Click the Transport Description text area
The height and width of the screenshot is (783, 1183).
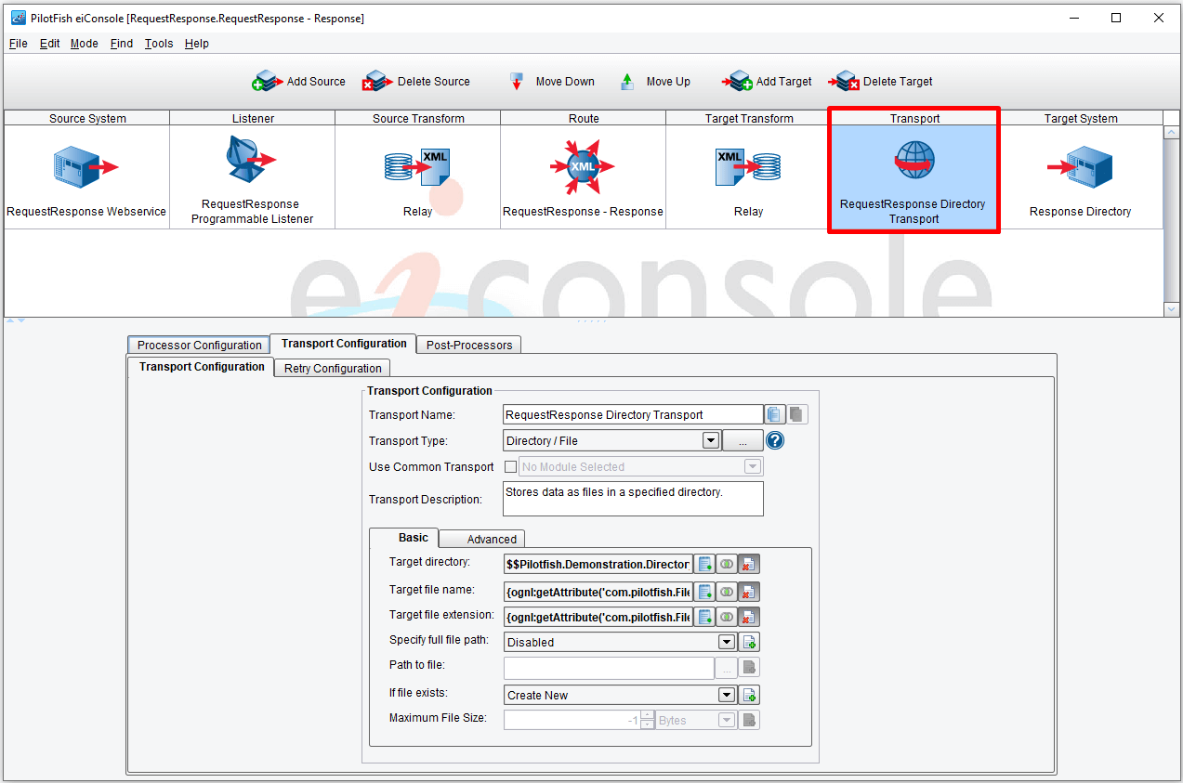tap(633, 499)
